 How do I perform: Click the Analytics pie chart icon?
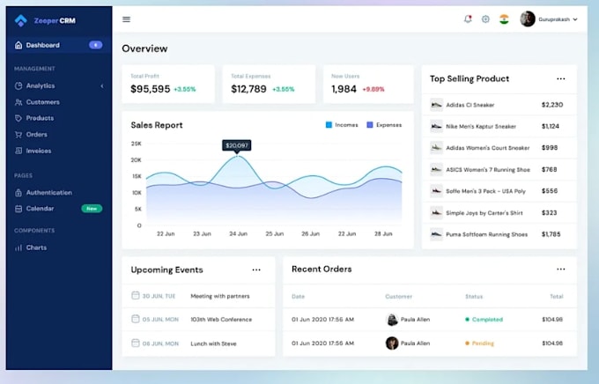(x=18, y=85)
